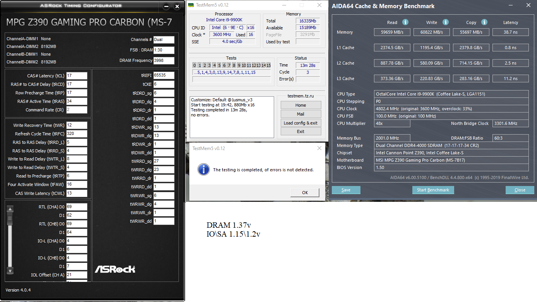This screenshot has width=537, height=302.
Task: Click the information icon in TestMem5 dialog
Action: pos(204,169)
